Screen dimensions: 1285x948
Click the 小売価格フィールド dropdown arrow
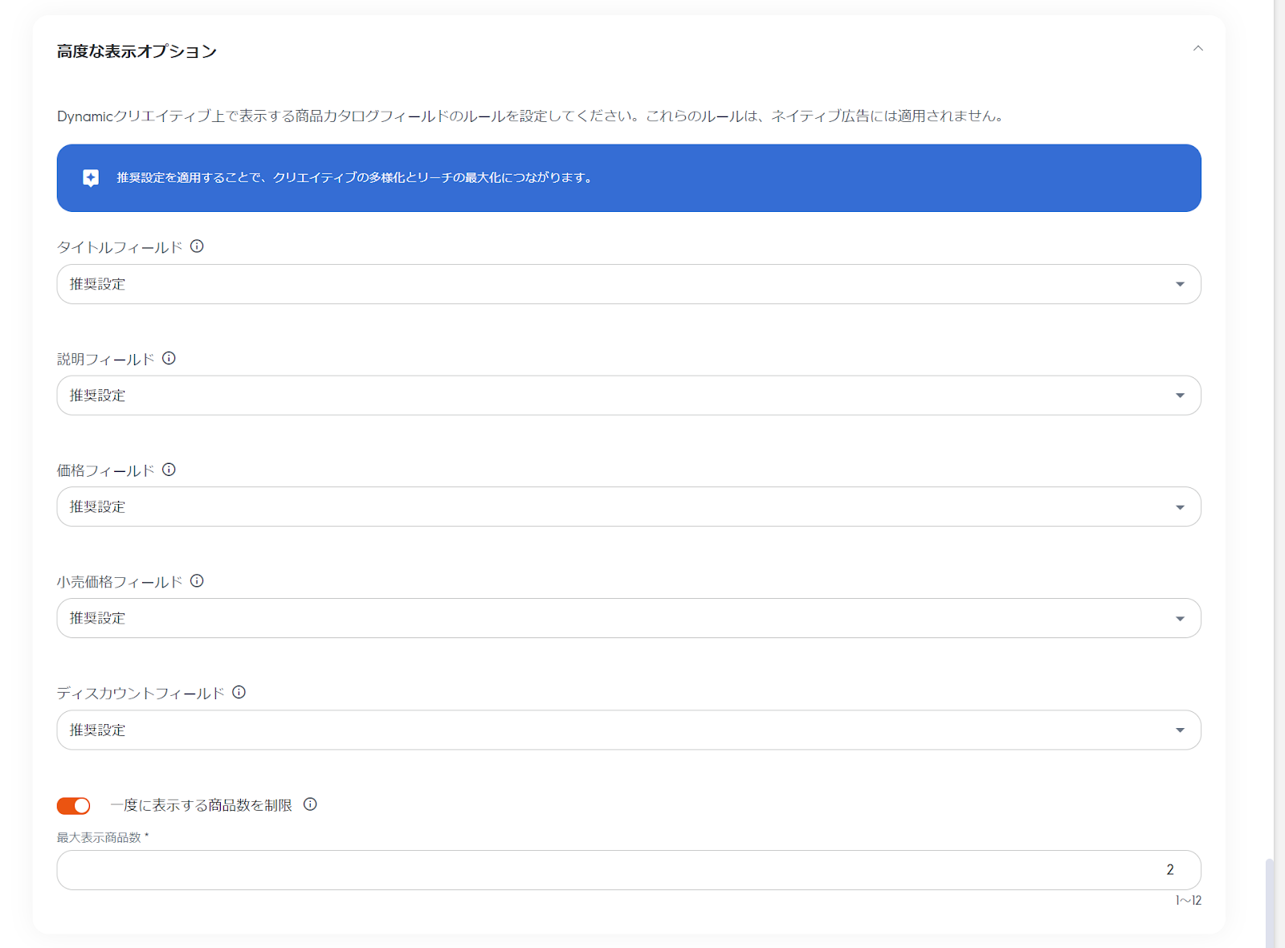tap(1180, 618)
